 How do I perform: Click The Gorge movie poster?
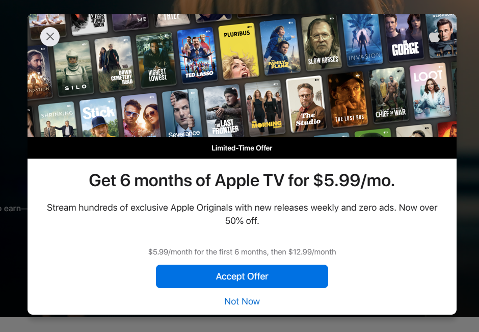click(404, 37)
